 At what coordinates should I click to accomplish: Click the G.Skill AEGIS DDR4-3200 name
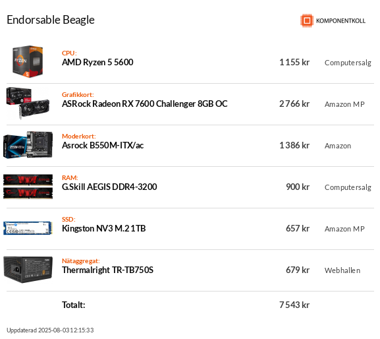coord(109,187)
